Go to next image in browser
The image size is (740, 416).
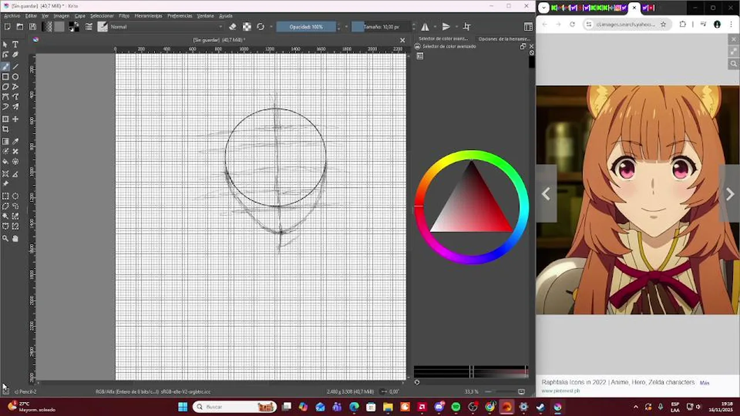tap(730, 194)
